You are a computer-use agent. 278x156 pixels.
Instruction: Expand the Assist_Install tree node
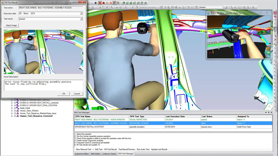coord(12,108)
